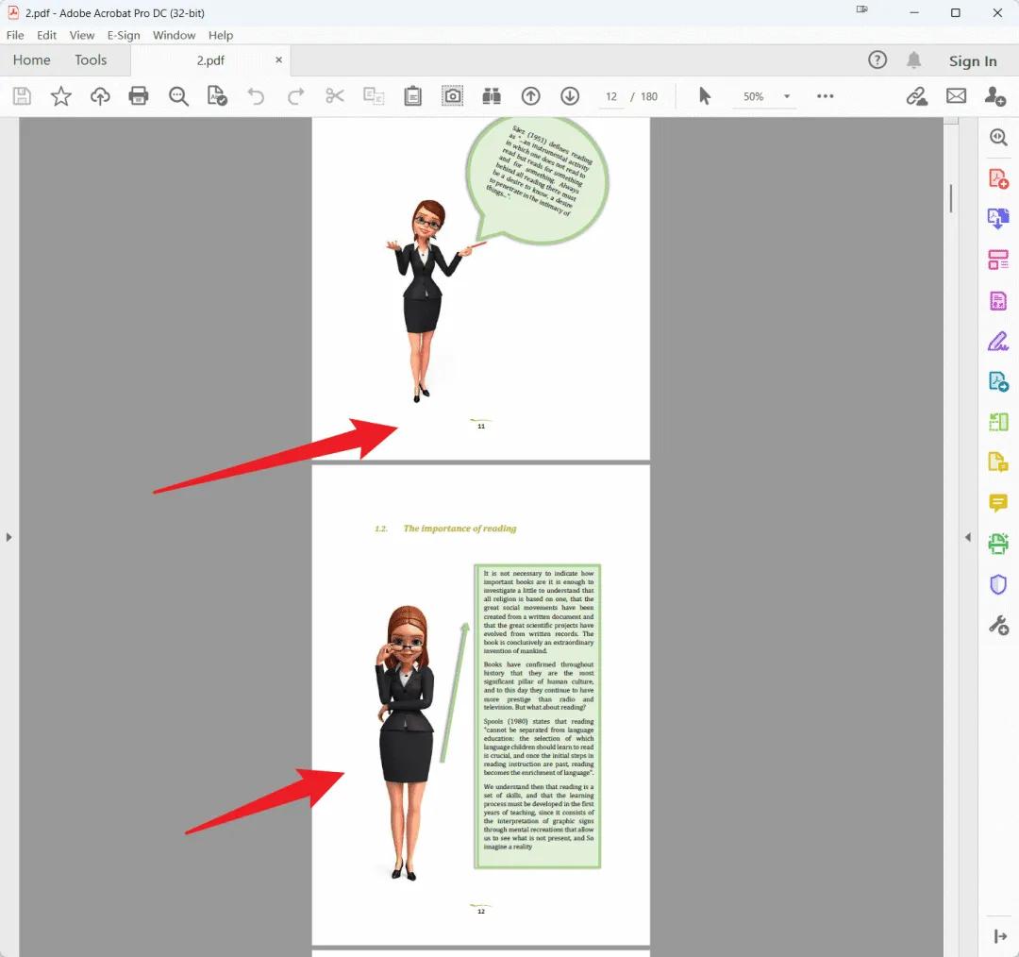The width and height of the screenshot is (1019, 957).
Task: Open the Create PDF tool in right pane
Action: pos(998,178)
